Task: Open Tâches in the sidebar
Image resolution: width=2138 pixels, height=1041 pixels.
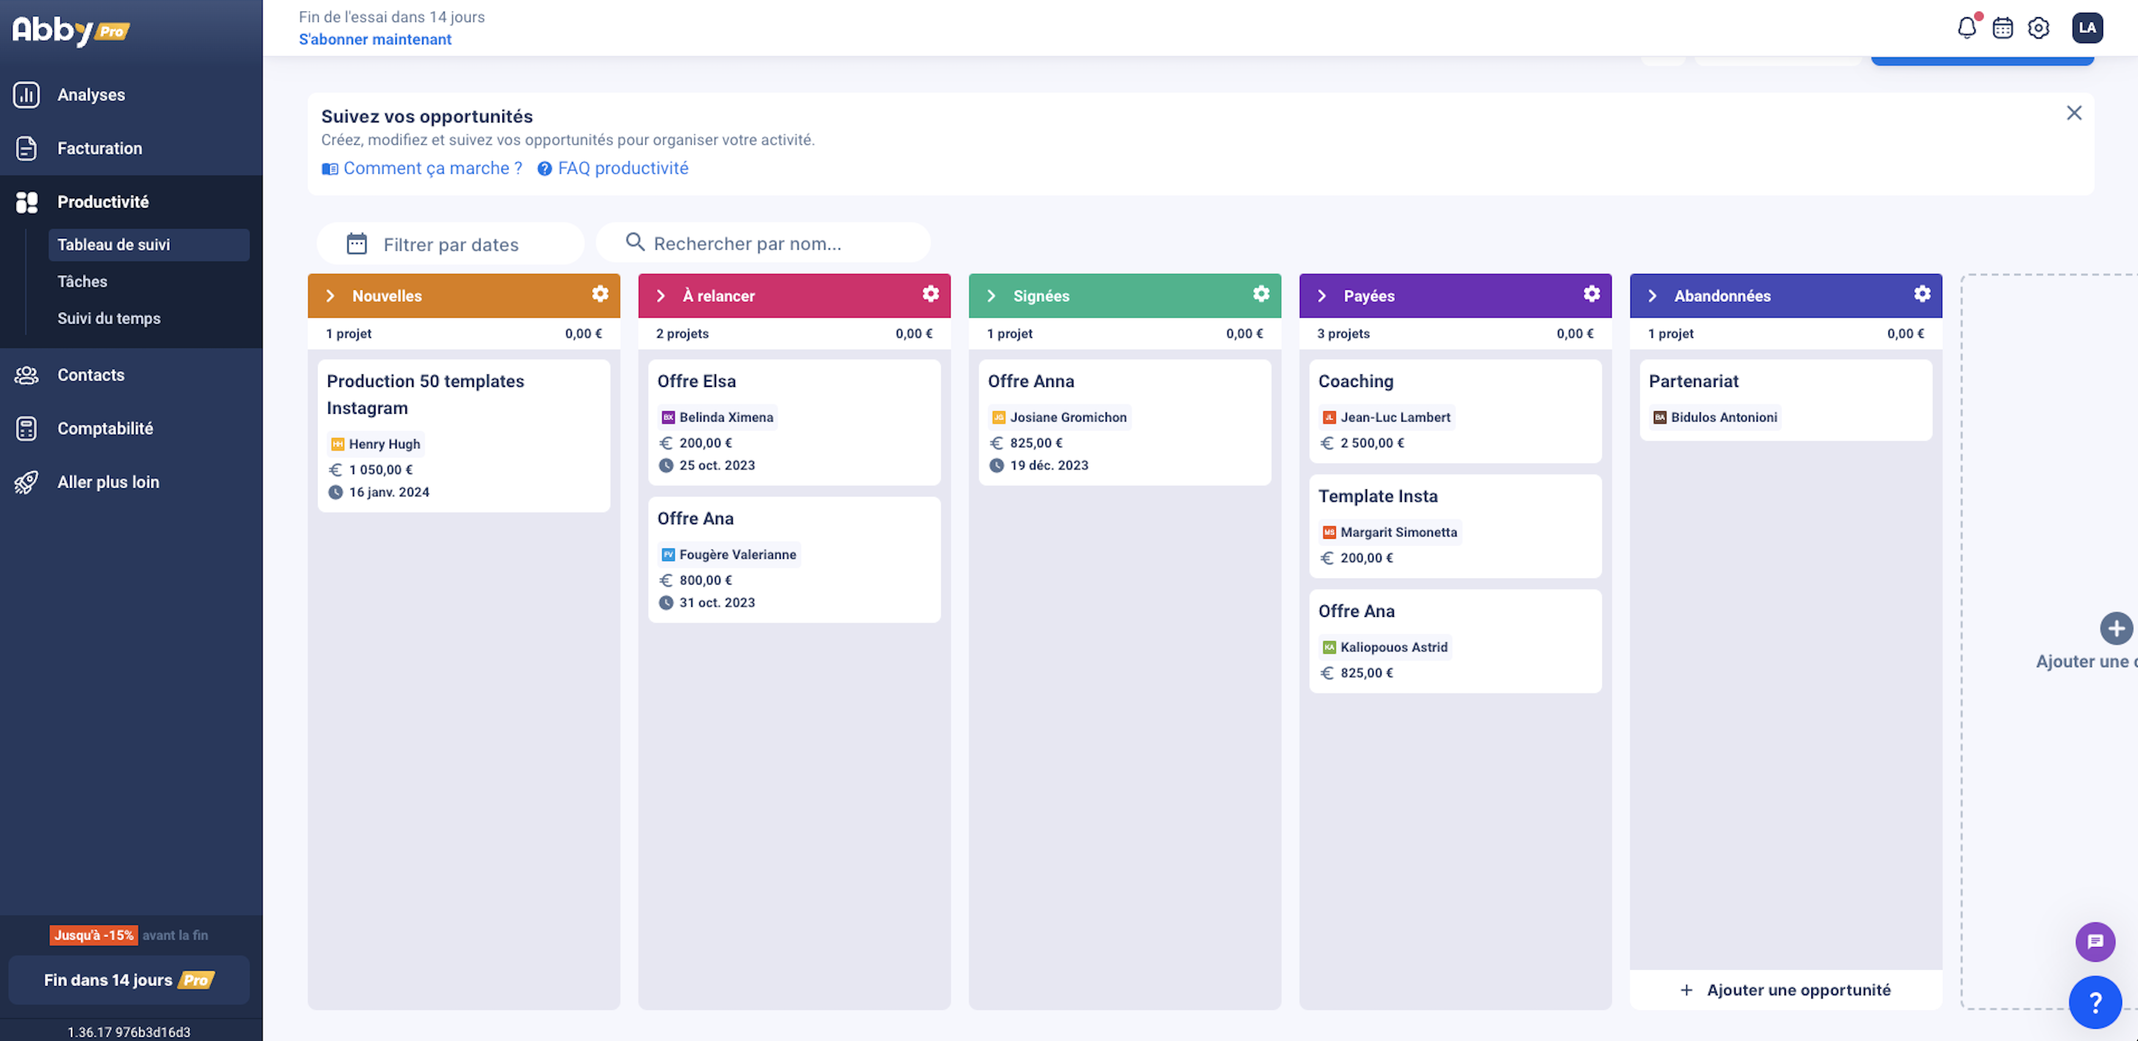Action: 82,281
